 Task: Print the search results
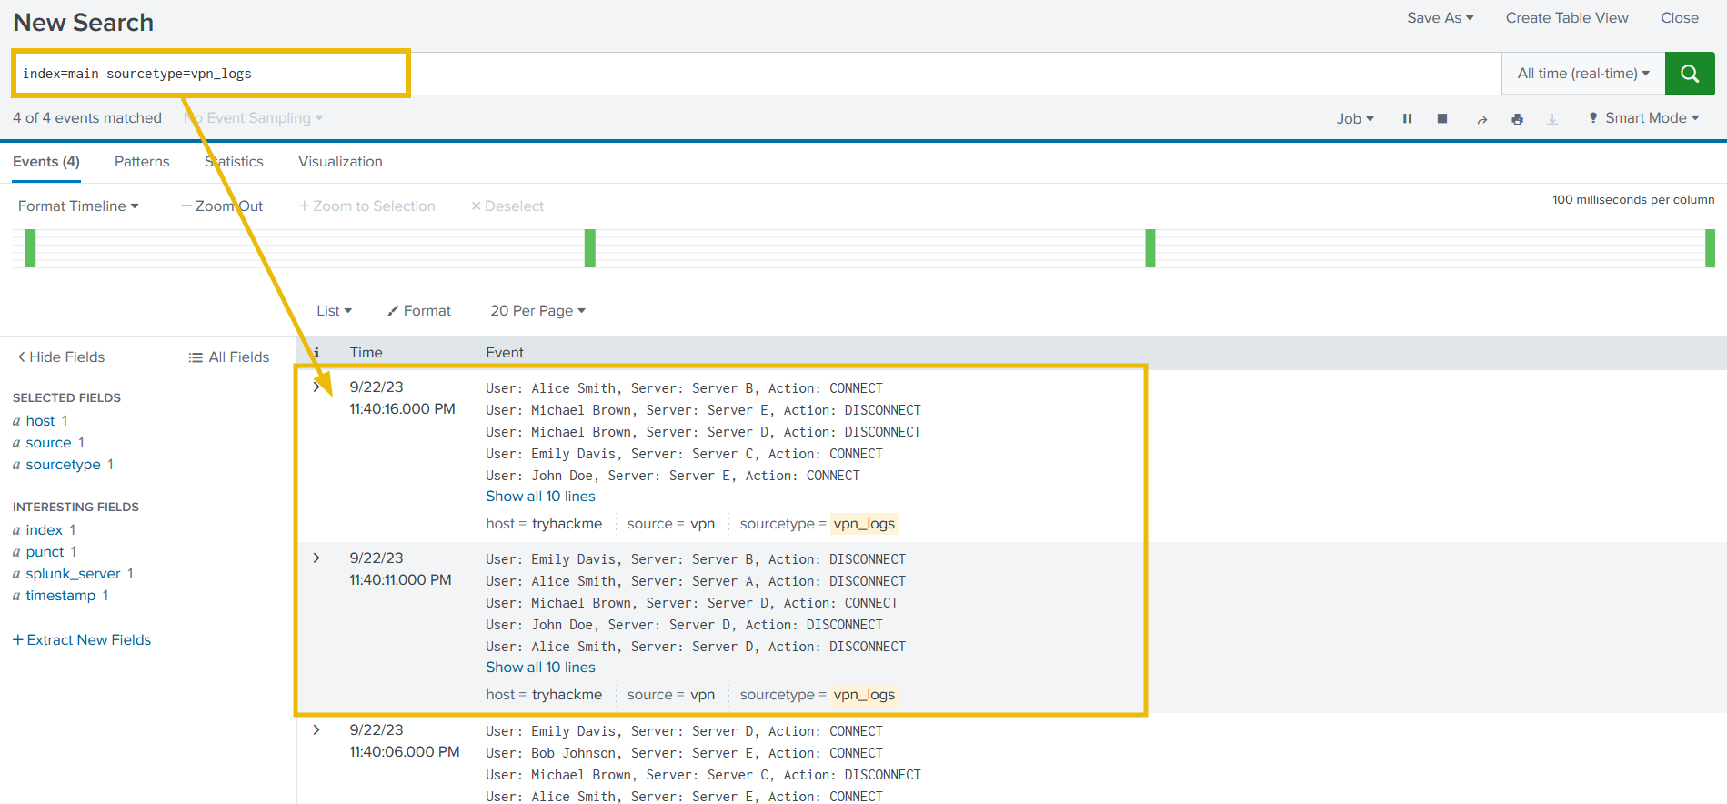tap(1517, 119)
